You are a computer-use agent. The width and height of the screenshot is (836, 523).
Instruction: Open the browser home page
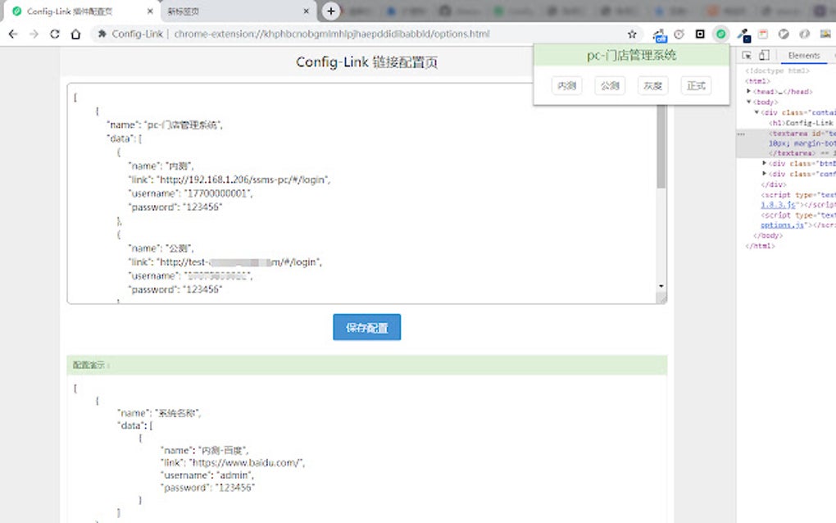[75, 34]
